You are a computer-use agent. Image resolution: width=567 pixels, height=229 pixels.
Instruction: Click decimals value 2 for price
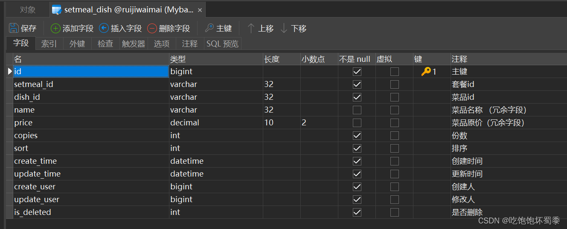(x=319, y=123)
